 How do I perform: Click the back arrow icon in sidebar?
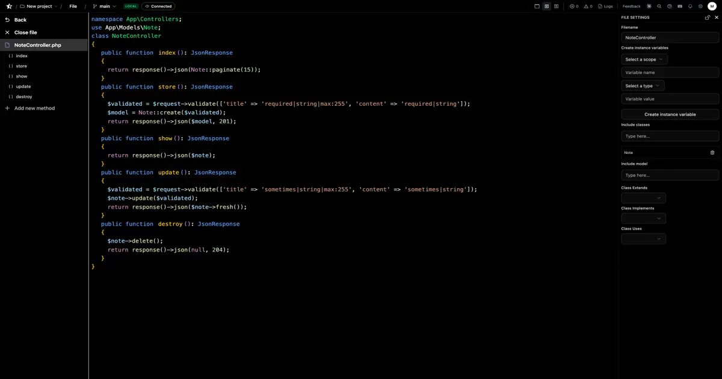click(7, 20)
